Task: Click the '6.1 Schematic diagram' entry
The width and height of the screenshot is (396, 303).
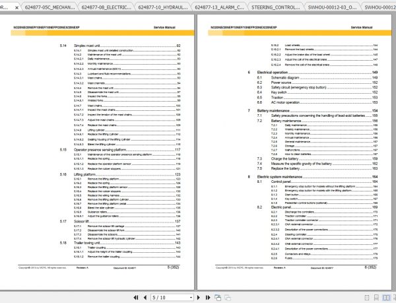Action: [317, 78]
